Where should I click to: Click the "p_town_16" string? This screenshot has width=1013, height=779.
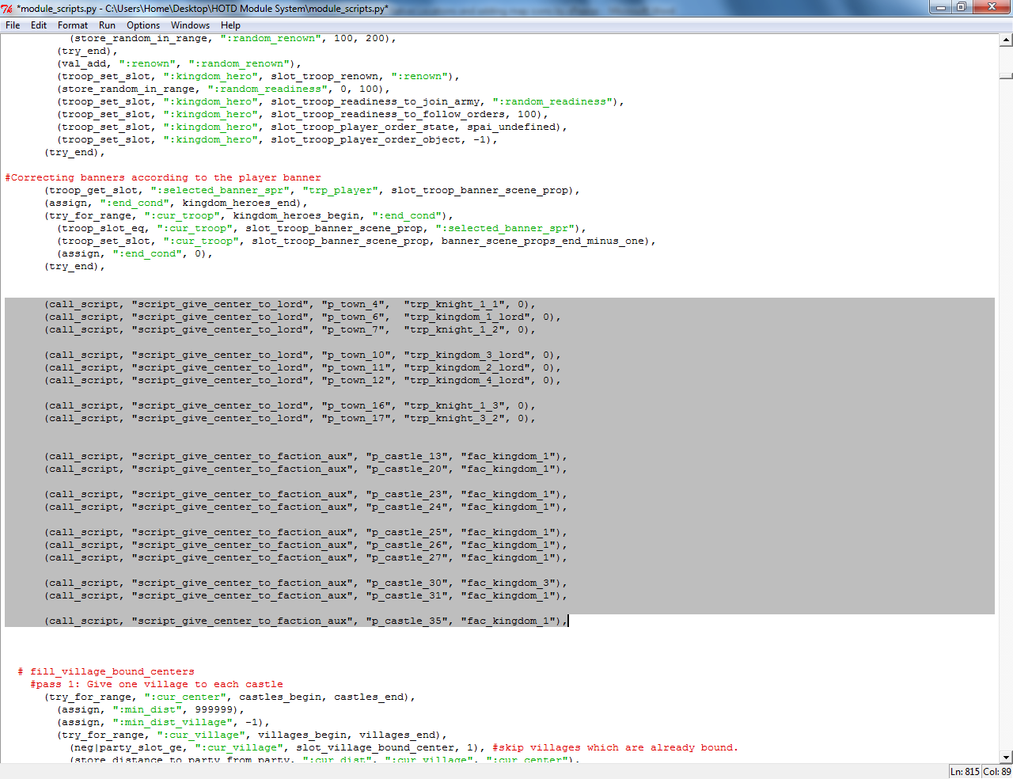(x=356, y=405)
